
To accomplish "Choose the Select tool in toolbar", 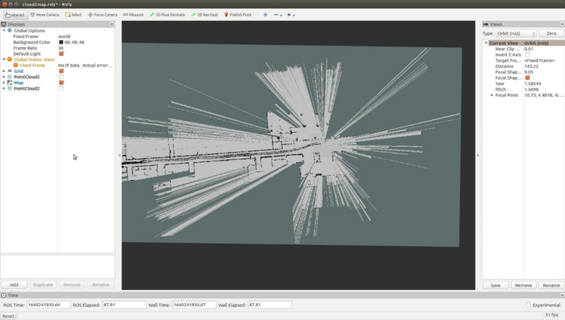I will [73, 15].
